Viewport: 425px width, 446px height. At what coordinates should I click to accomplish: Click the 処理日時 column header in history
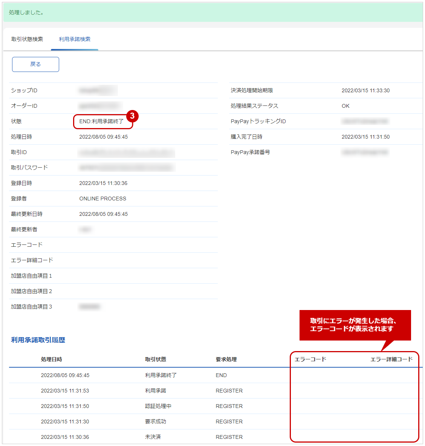[x=52, y=359]
